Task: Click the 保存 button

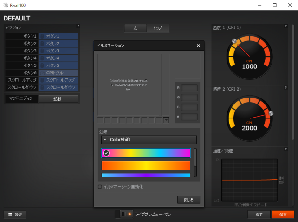Action: pyautogui.click(x=283, y=215)
